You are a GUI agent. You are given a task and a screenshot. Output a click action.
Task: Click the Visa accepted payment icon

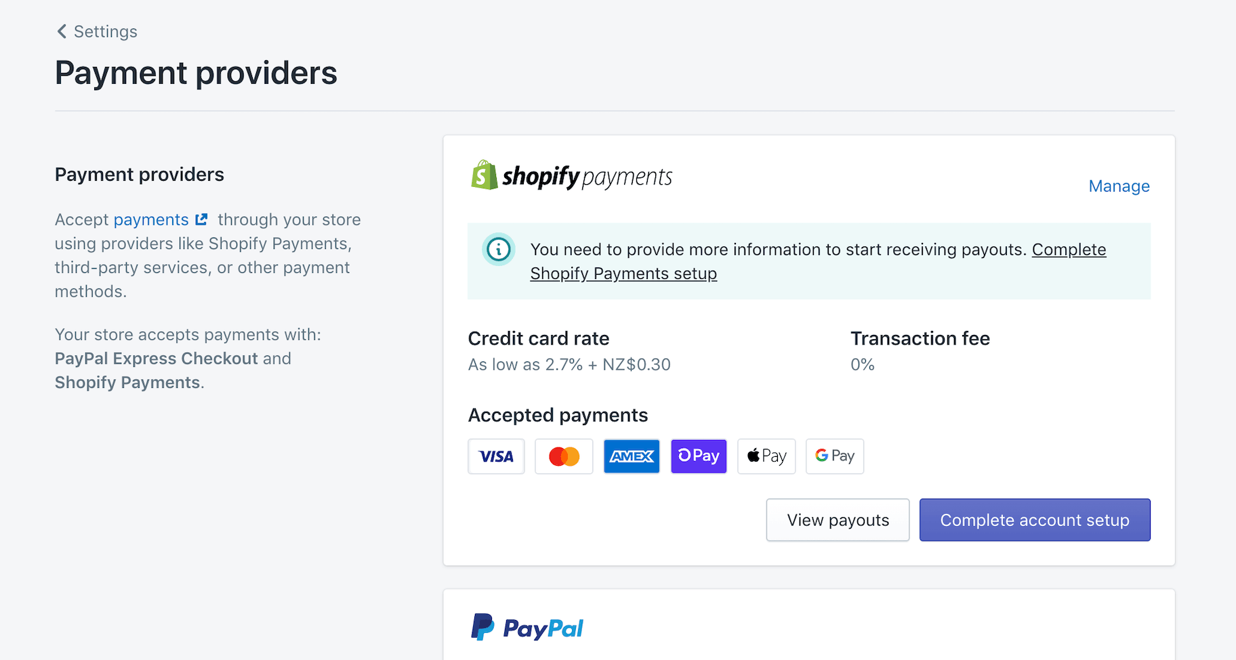(496, 456)
